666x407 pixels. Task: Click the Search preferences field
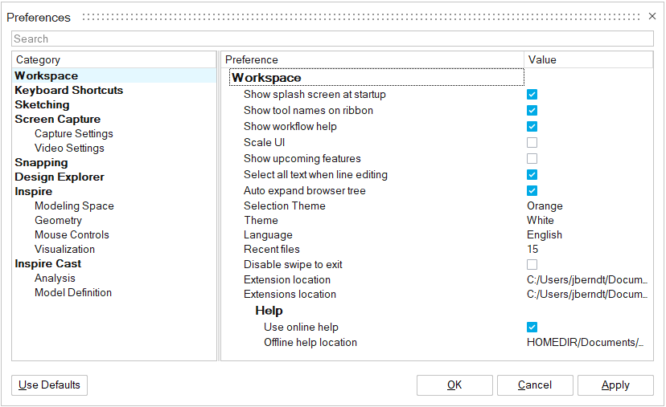[332, 39]
